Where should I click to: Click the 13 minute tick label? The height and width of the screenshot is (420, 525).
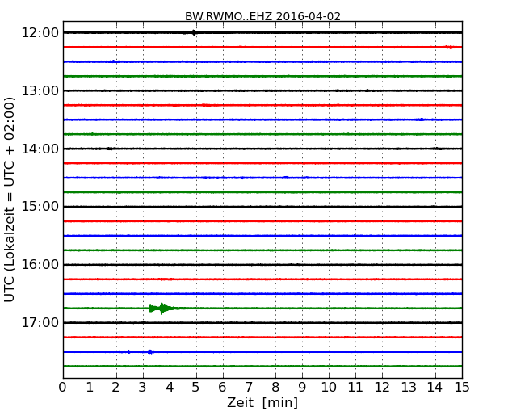409,388
